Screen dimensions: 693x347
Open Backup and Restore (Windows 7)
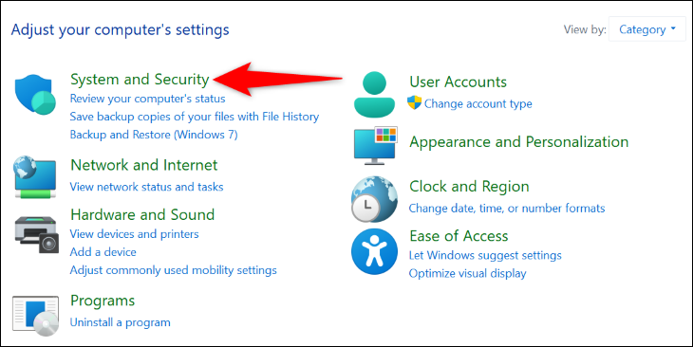[x=154, y=135]
